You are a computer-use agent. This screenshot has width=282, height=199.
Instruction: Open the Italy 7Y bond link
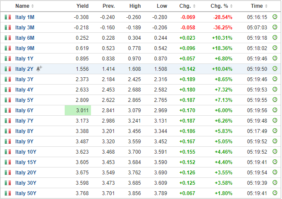[24, 121]
